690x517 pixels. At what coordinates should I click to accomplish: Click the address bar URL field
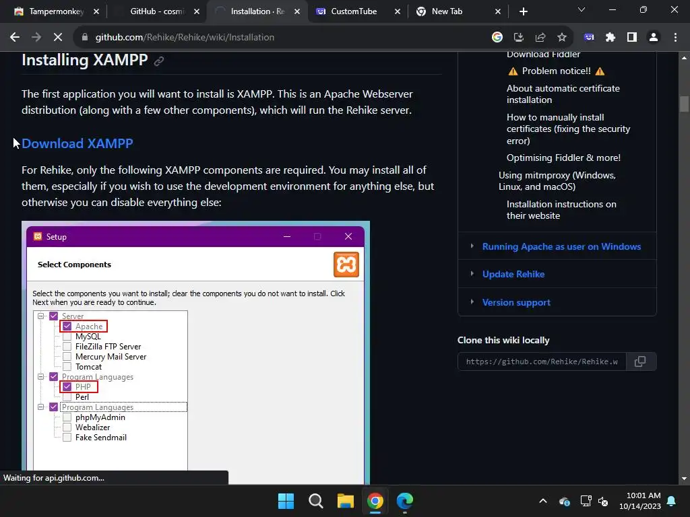282,38
